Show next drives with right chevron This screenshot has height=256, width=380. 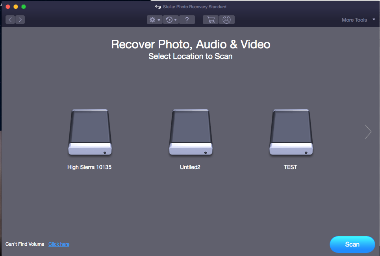coord(368,132)
